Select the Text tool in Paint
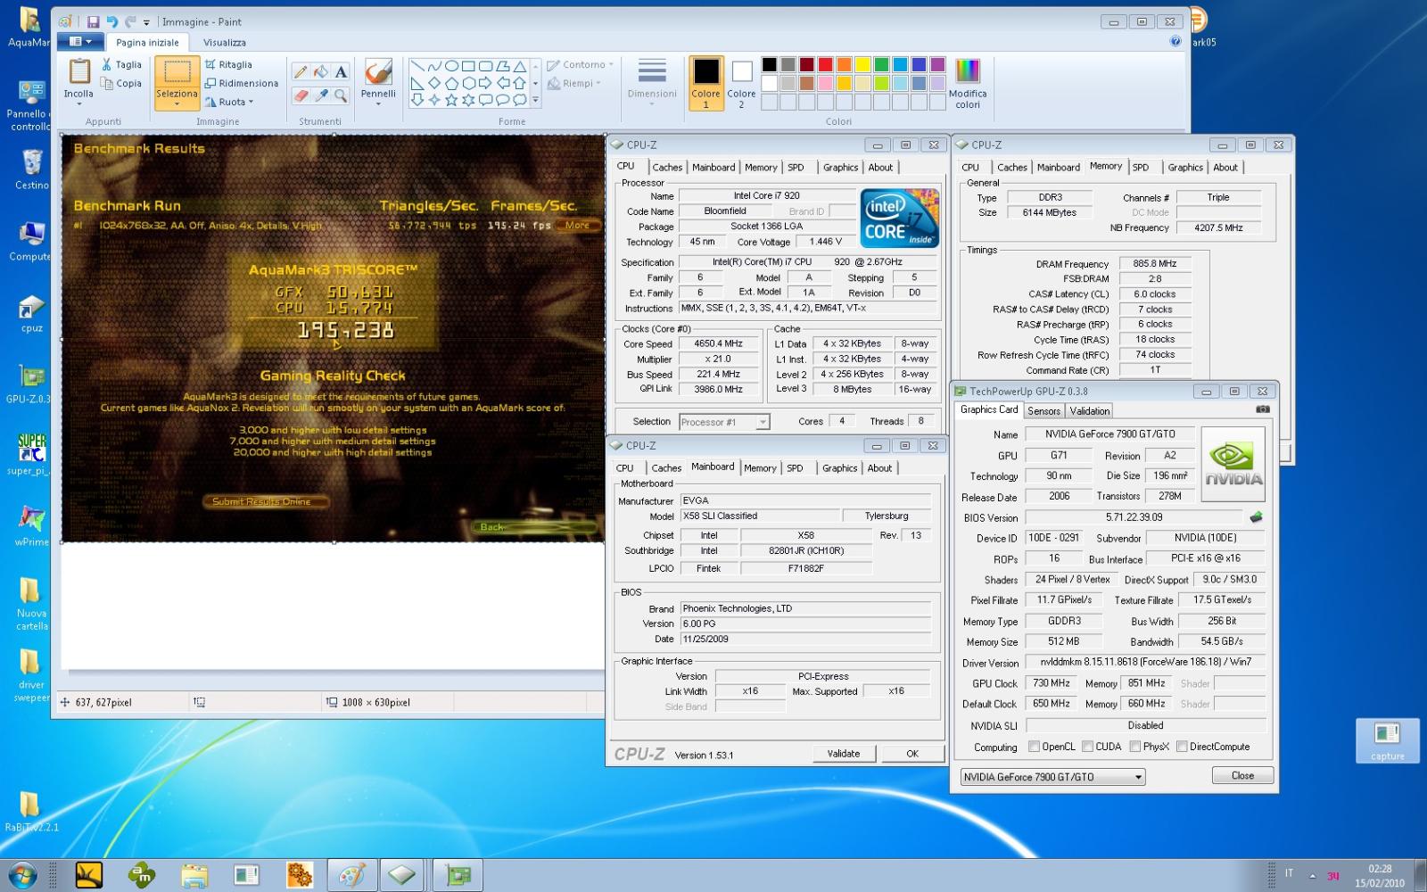 [341, 71]
